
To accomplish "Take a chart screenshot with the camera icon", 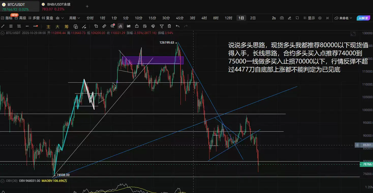I will tap(282, 18).
